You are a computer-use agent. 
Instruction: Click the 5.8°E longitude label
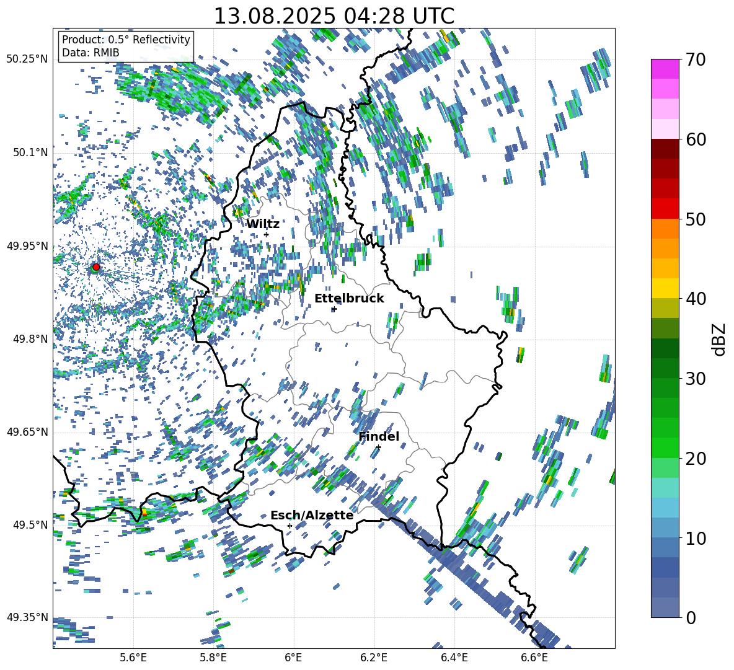point(213,658)
